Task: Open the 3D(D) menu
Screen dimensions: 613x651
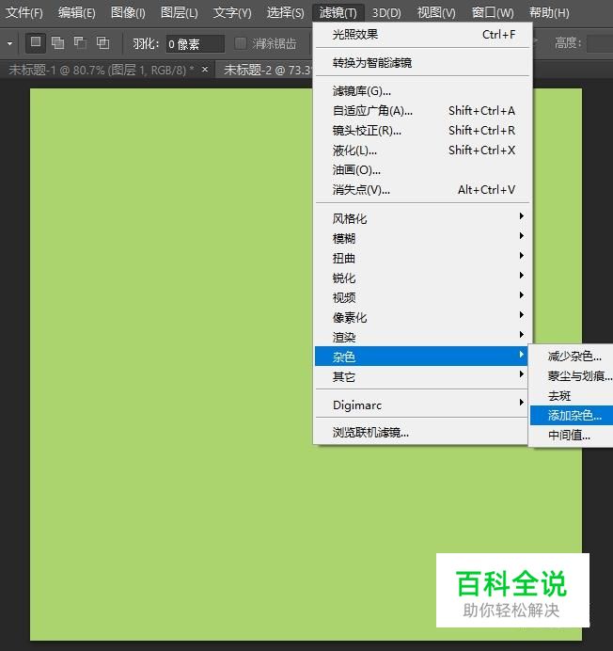Action: click(x=386, y=13)
